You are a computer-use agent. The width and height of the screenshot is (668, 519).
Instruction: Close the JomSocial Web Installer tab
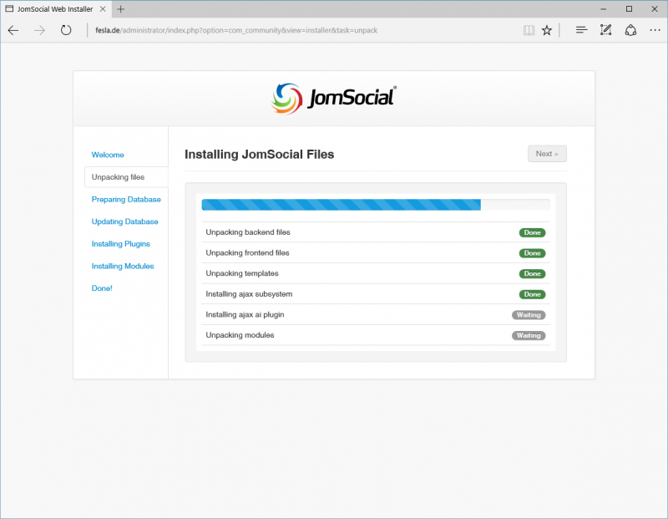click(x=103, y=9)
